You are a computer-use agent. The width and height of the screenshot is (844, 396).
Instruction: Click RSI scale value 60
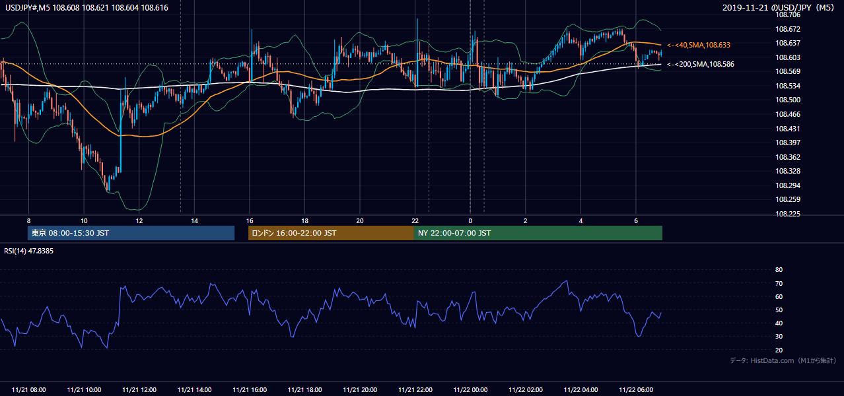tap(779, 296)
